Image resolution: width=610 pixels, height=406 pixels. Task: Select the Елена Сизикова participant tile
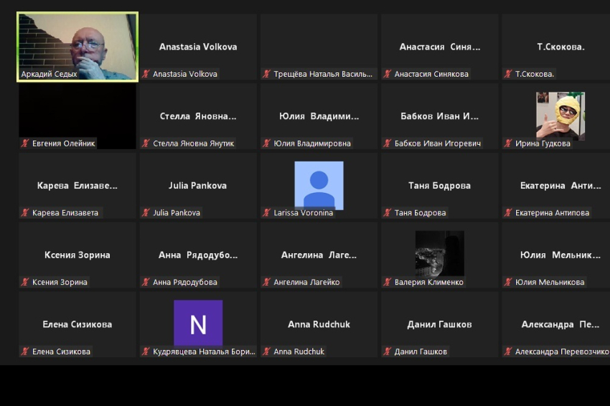coord(78,324)
